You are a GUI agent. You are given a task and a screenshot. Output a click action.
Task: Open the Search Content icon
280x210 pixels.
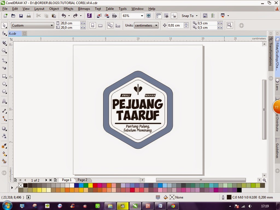tap(89, 16)
